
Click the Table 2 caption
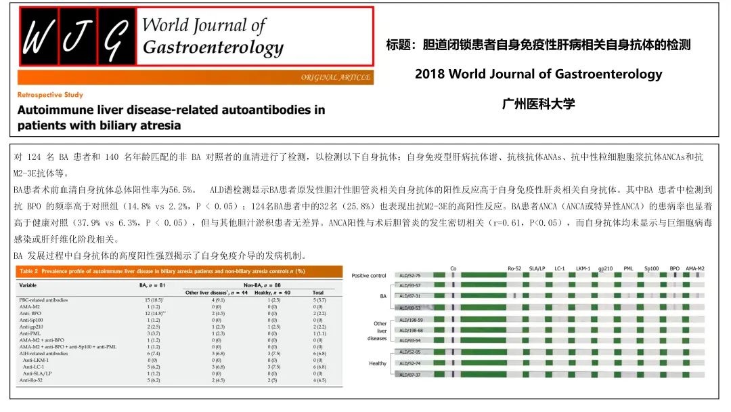coord(161,271)
